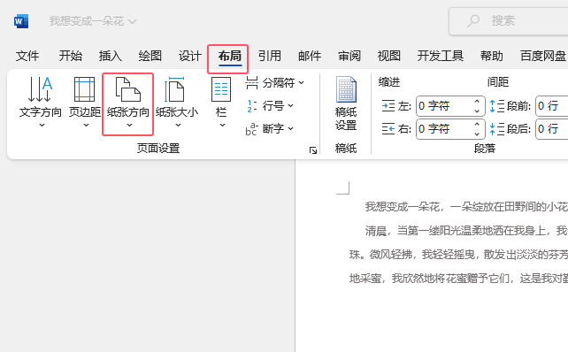
Task: Click the Word application logo icon
Action: pyautogui.click(x=21, y=21)
